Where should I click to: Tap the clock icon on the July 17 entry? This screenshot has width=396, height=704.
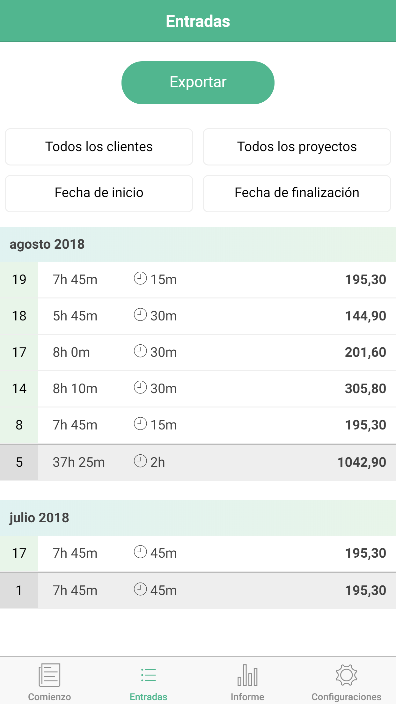tap(140, 552)
